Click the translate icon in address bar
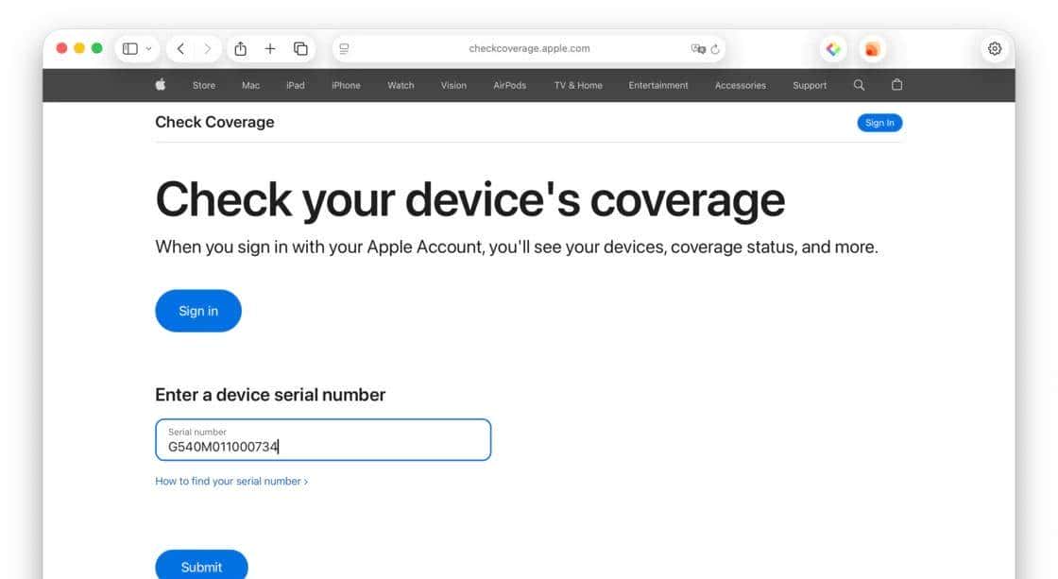Screen dimensions: 1058x579 coord(698,49)
